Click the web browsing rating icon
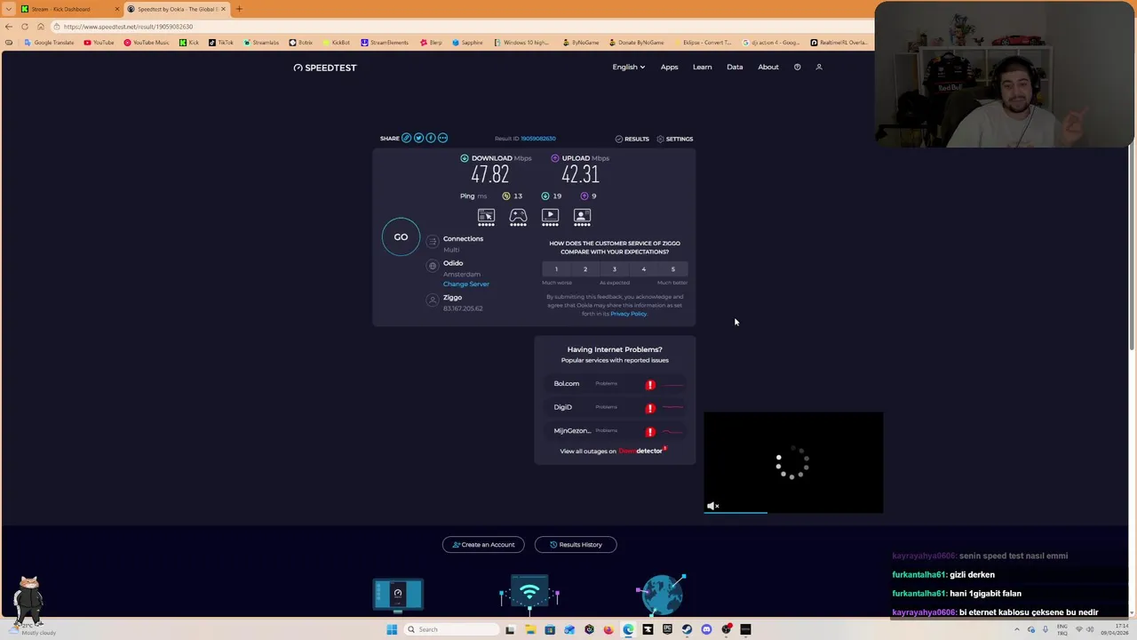 coord(486,217)
